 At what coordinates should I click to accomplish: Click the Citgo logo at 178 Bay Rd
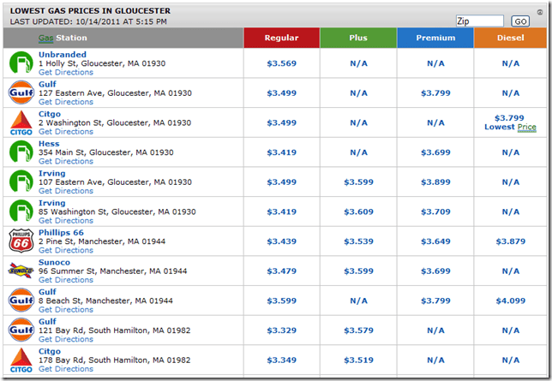click(x=21, y=360)
